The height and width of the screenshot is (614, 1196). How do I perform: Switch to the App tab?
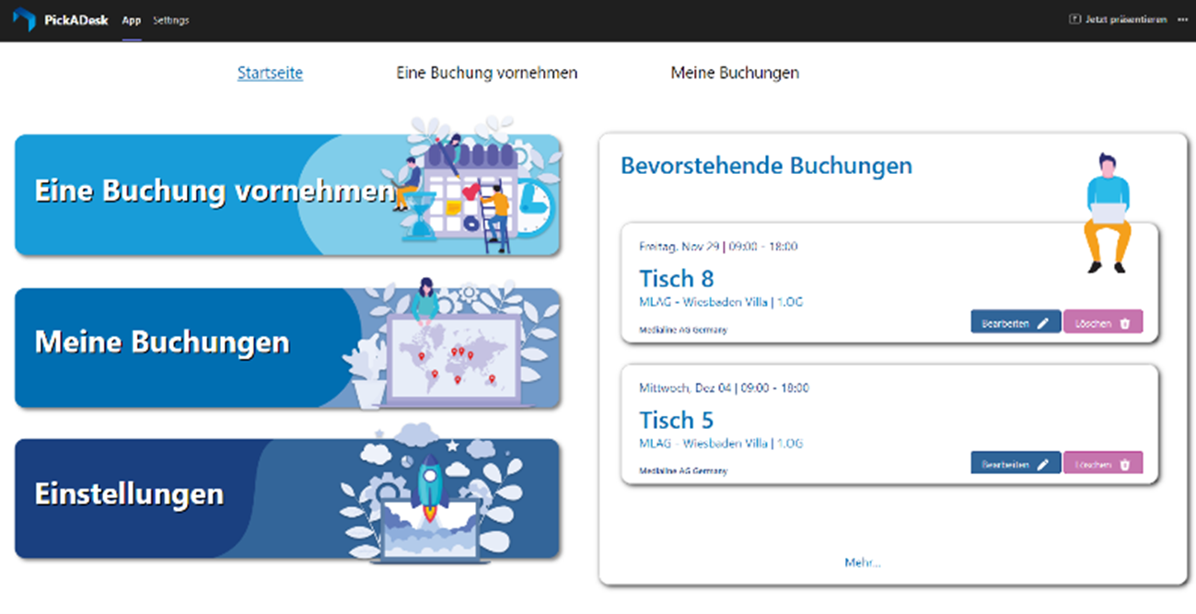tap(131, 18)
